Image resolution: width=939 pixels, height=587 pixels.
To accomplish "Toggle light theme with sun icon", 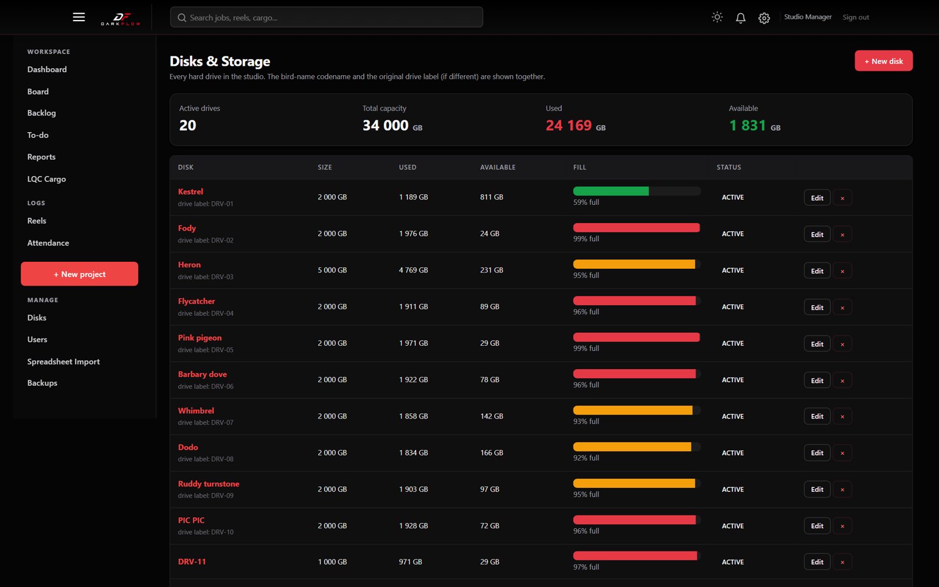I will [x=717, y=17].
